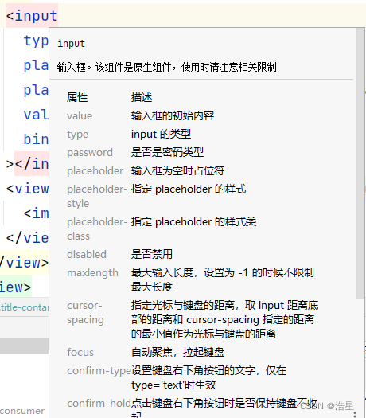Click the 'input' heading in the tooltip
This screenshot has height=418, width=366.
(x=71, y=44)
